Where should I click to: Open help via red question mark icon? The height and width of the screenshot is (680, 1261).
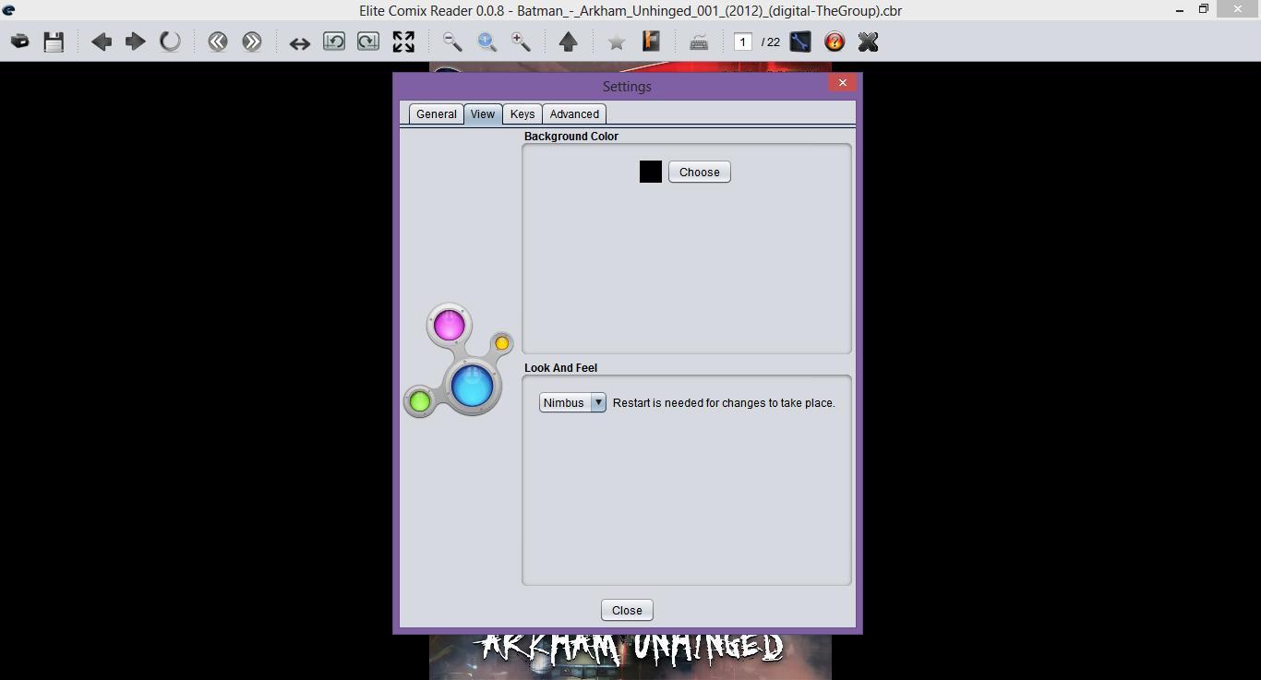pos(835,42)
